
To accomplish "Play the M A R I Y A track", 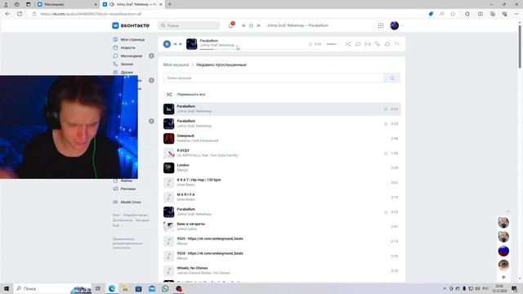I will 282,197.
